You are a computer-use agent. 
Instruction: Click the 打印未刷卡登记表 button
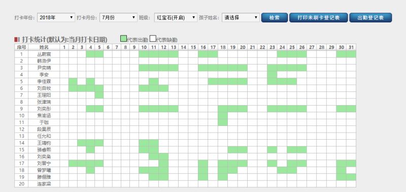[319, 18]
